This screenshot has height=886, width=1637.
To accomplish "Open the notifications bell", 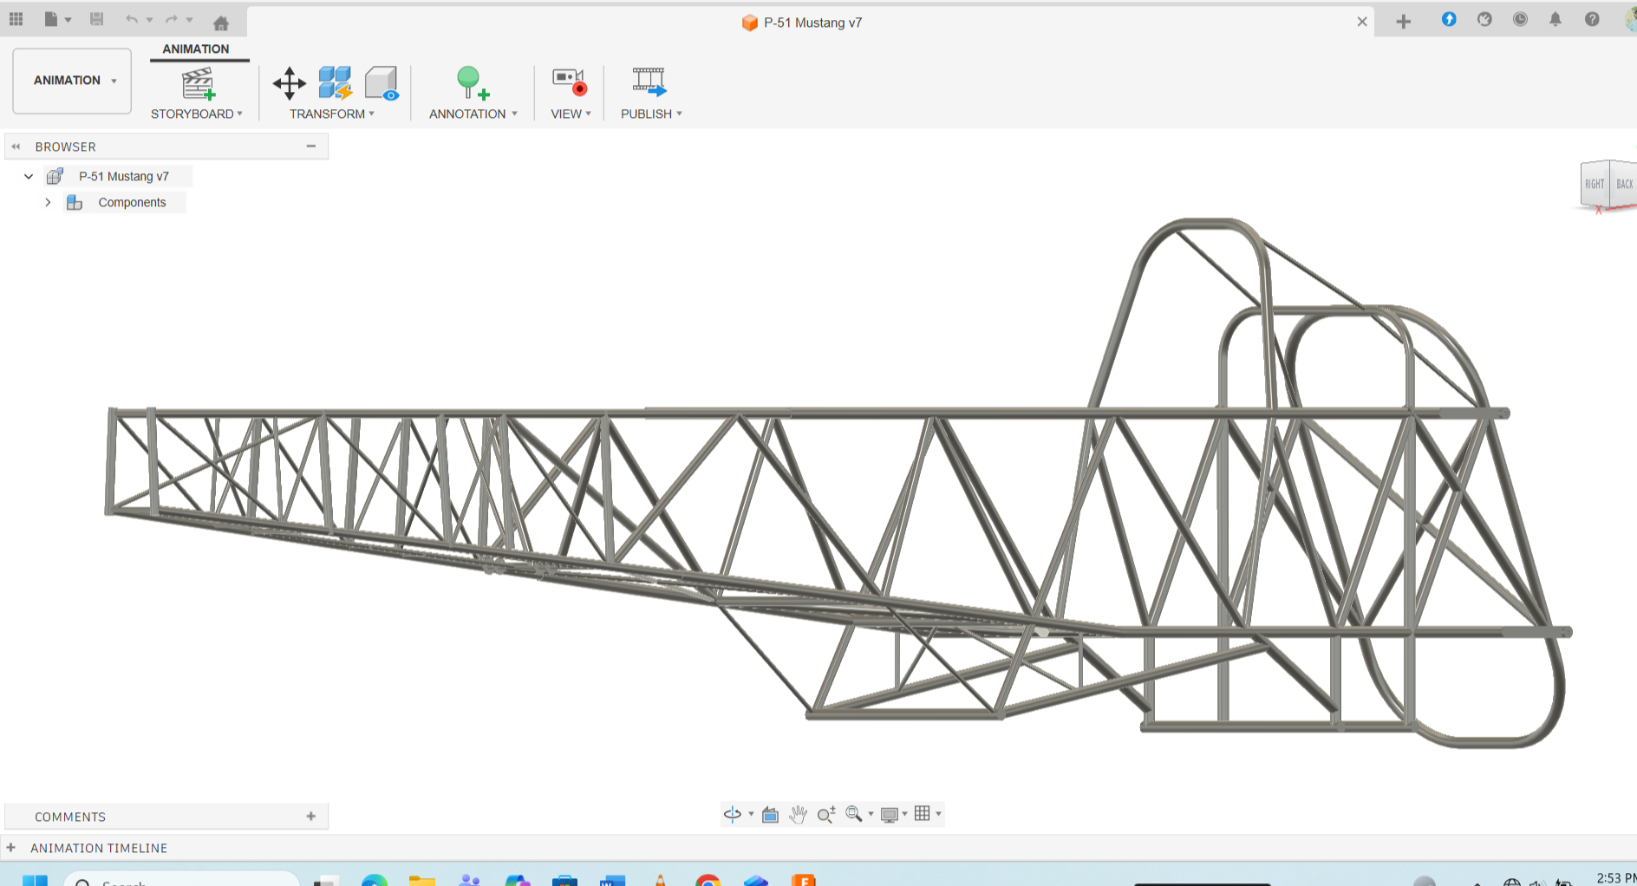I will [1555, 19].
